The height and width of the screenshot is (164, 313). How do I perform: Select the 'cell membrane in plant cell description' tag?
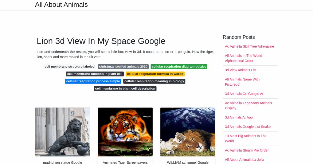pos(125,89)
